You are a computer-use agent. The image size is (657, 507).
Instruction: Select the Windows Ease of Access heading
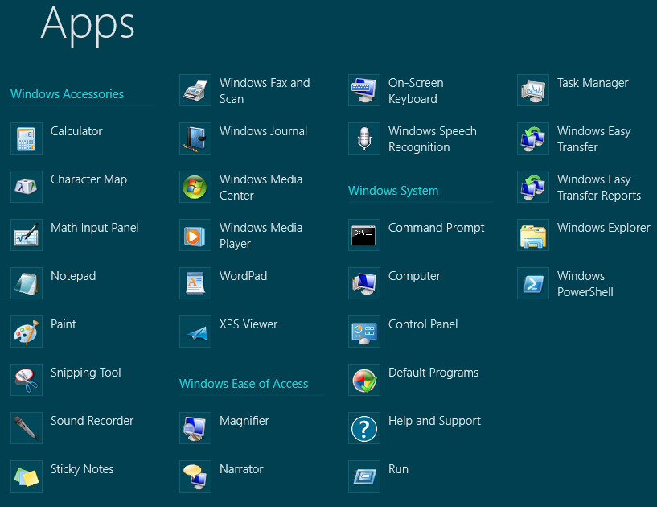pyautogui.click(x=244, y=384)
